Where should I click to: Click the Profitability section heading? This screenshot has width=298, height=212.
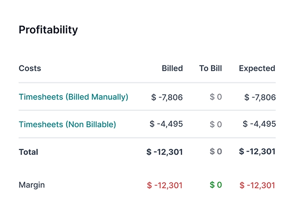48,30
